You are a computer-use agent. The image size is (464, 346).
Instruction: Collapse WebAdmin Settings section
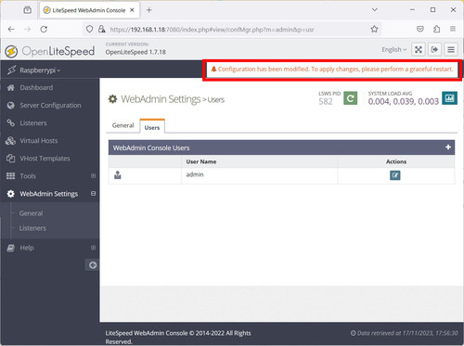point(93,193)
